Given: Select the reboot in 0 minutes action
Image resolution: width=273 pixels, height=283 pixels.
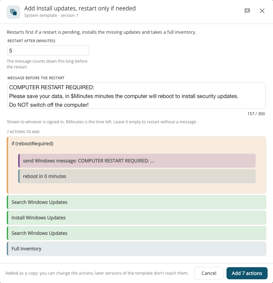Looking at the screenshot, I should [x=137, y=176].
